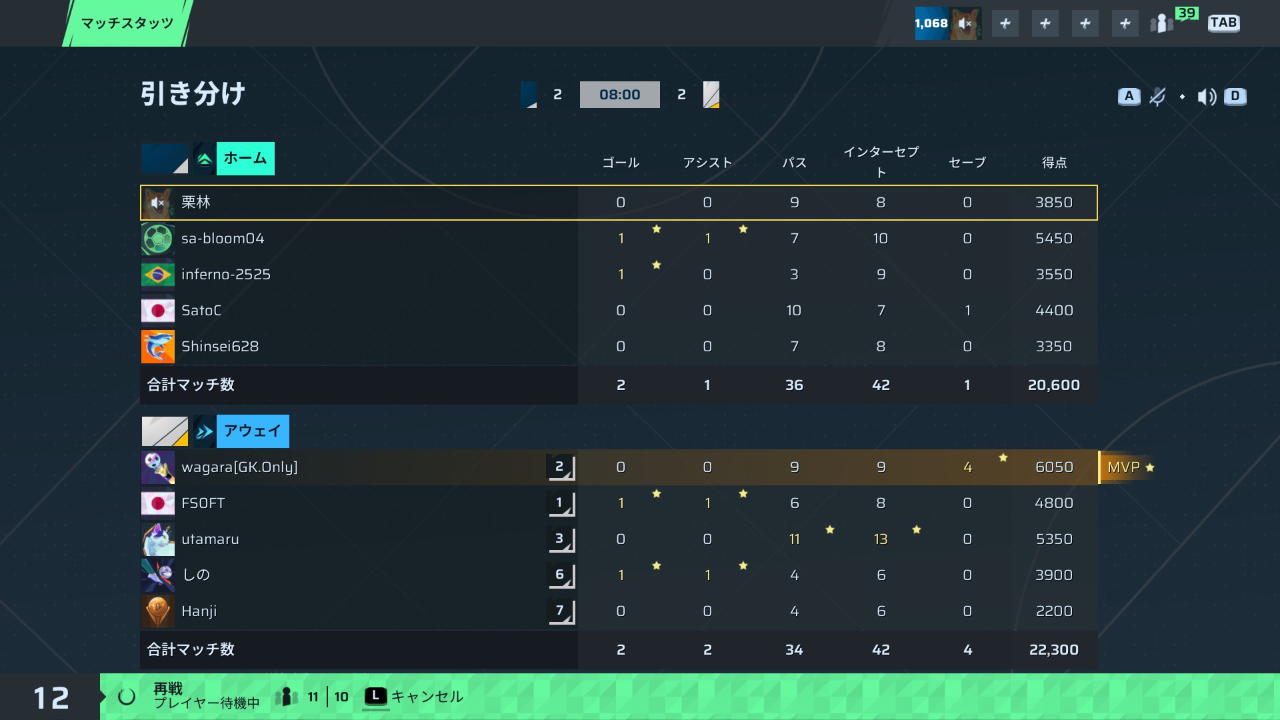Click the 08:00 match timer
This screenshot has height=720, width=1280.
(x=620, y=95)
